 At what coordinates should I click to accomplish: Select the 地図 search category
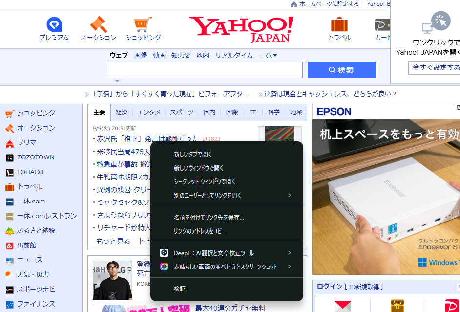203,55
